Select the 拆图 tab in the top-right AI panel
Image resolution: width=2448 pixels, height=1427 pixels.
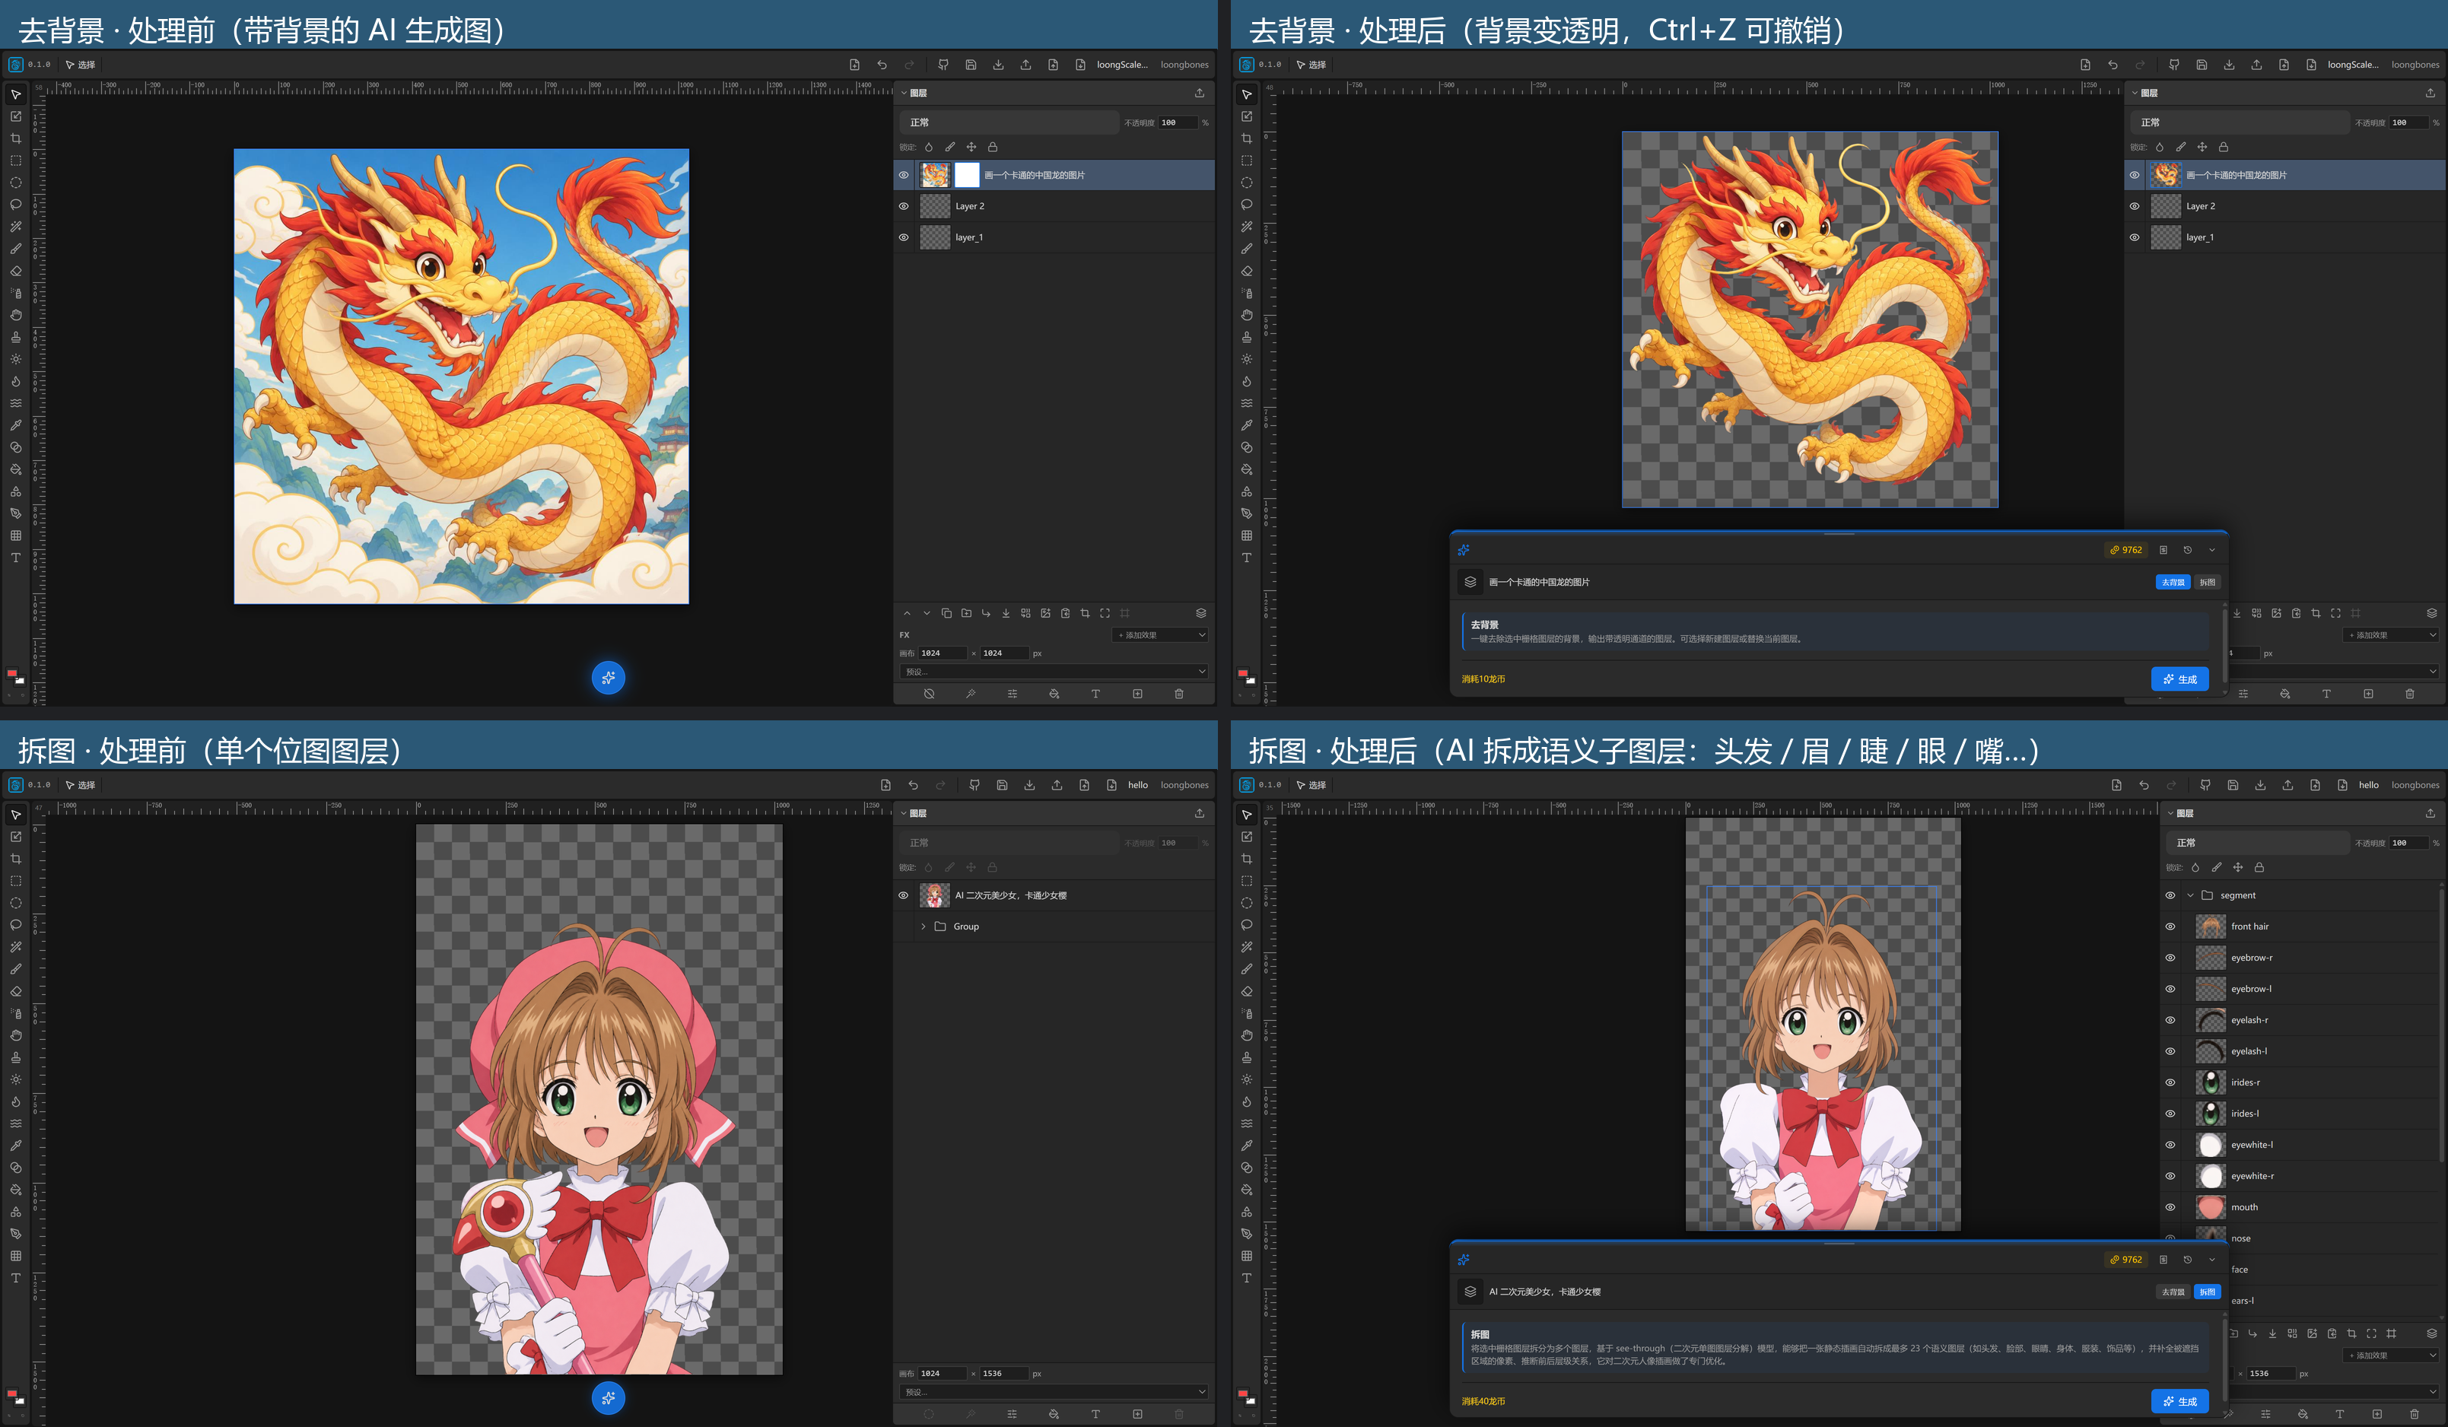(2207, 582)
